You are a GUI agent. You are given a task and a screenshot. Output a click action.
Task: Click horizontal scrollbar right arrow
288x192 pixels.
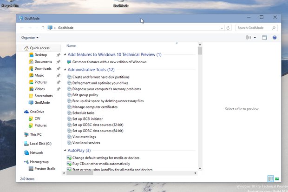coord(195,173)
